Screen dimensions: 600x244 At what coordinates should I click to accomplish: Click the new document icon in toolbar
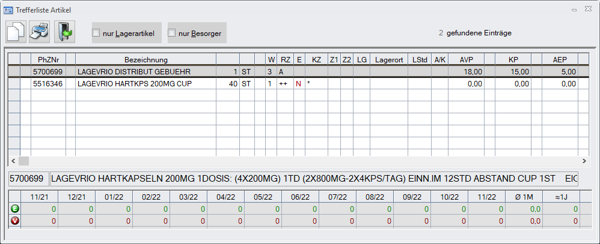16,32
